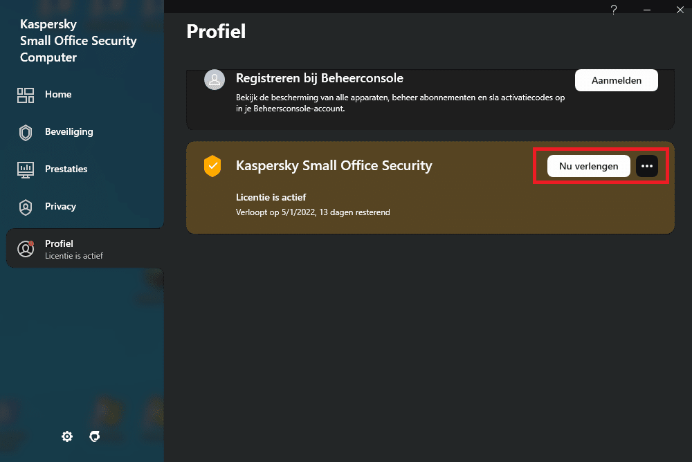Viewport: 692px width, 462px height.
Task: Close the Kaspersky window
Action: (679, 9)
